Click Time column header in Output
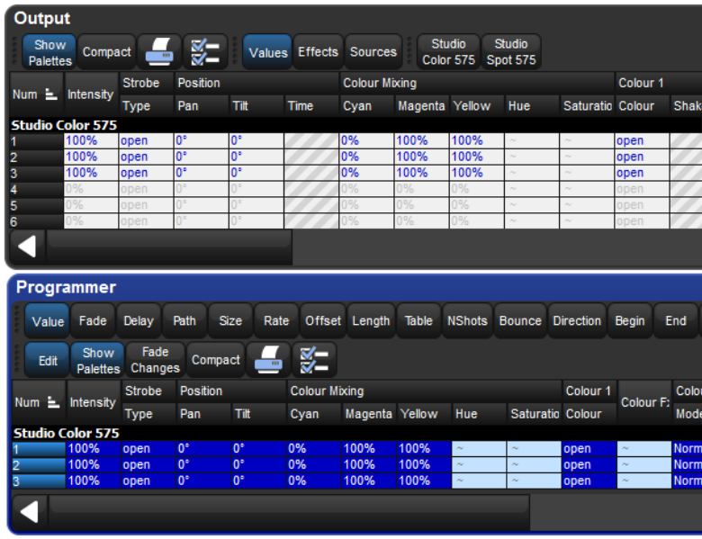This screenshot has height=539, width=702. click(311, 106)
